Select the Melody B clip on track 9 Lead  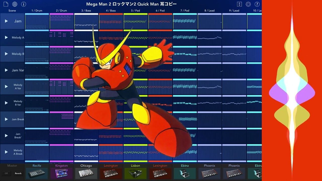click(x=234, y=54)
